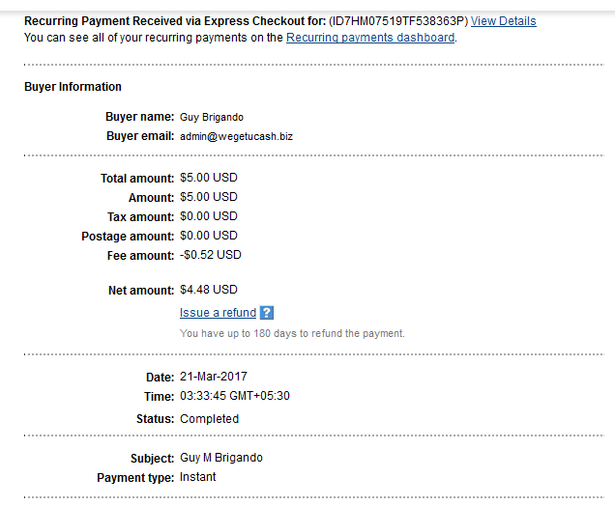The width and height of the screenshot is (615, 506).
Task: Click the date 21-Mar-2017
Action: [214, 377]
